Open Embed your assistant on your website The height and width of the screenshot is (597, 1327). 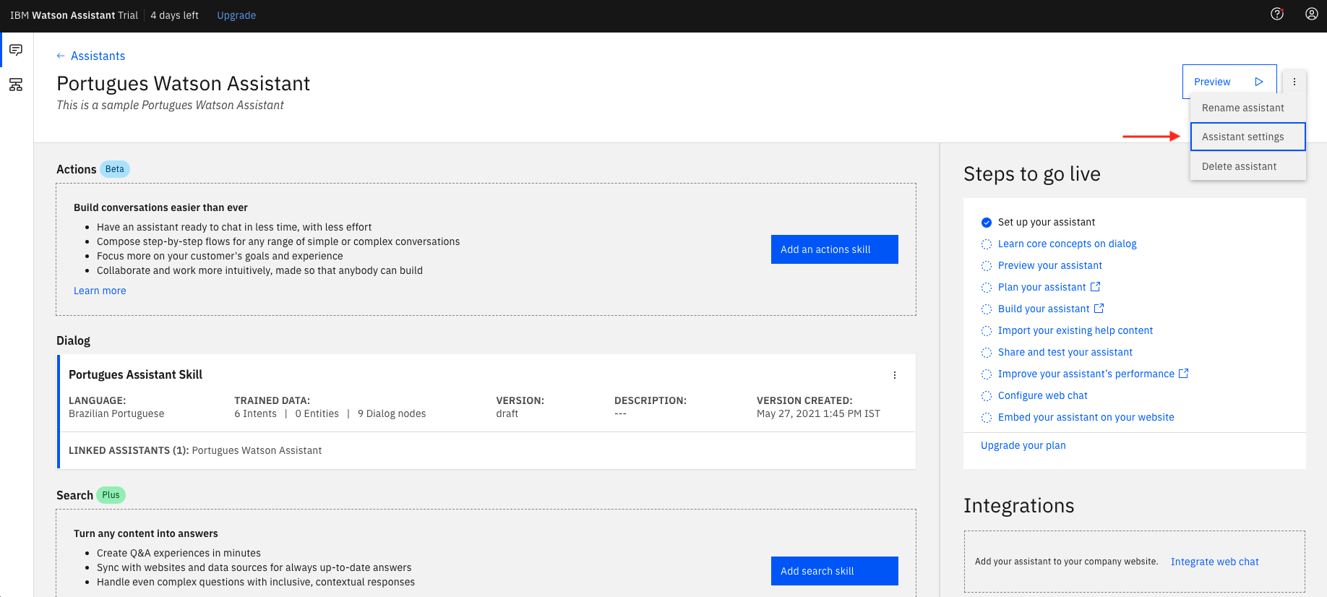tap(1086, 417)
